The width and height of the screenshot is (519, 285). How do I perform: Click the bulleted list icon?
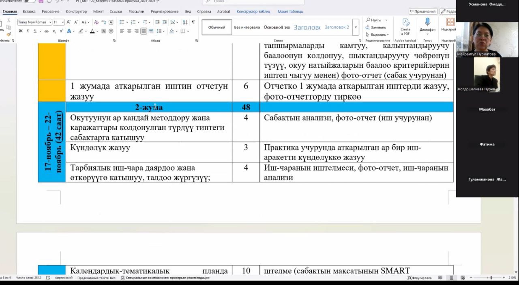[122, 22]
